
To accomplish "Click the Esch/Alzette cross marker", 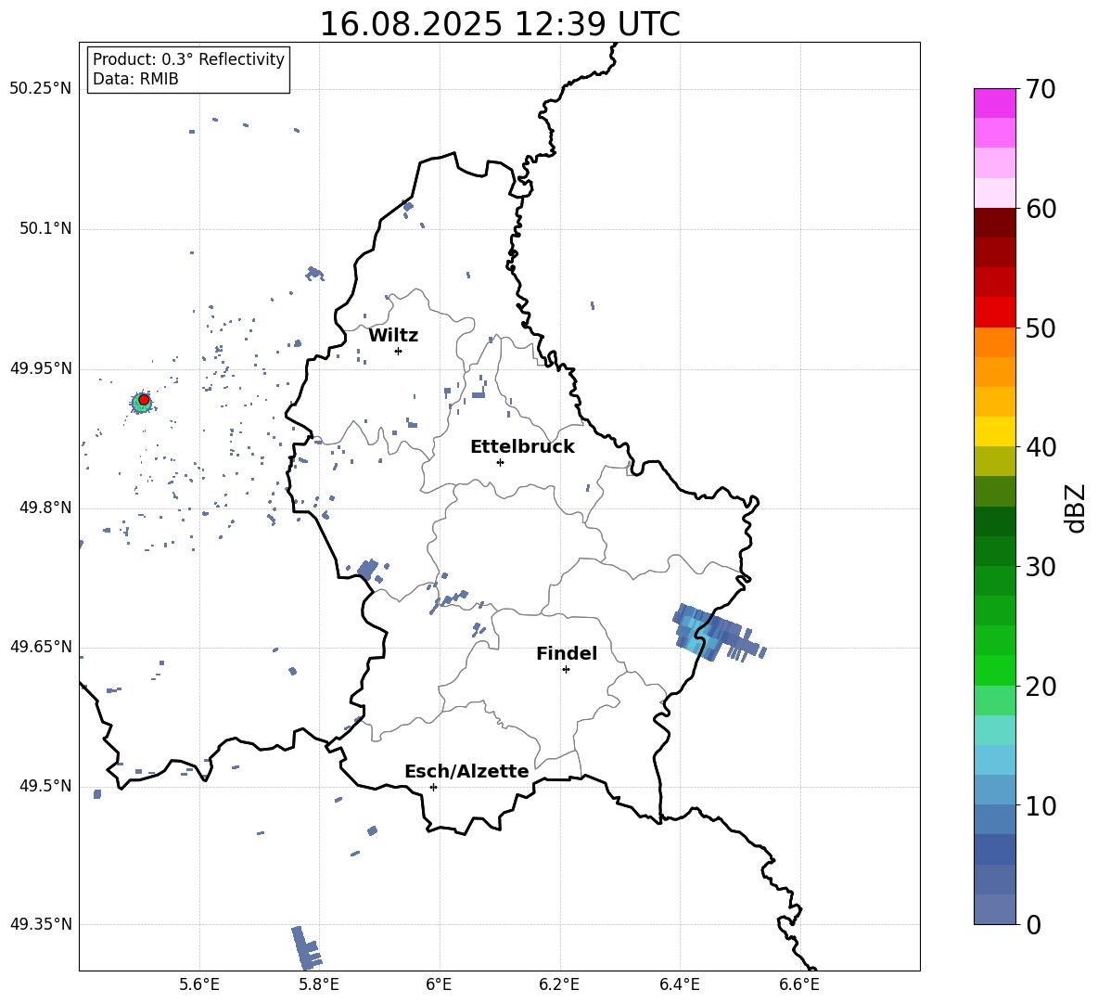I will pos(433,787).
